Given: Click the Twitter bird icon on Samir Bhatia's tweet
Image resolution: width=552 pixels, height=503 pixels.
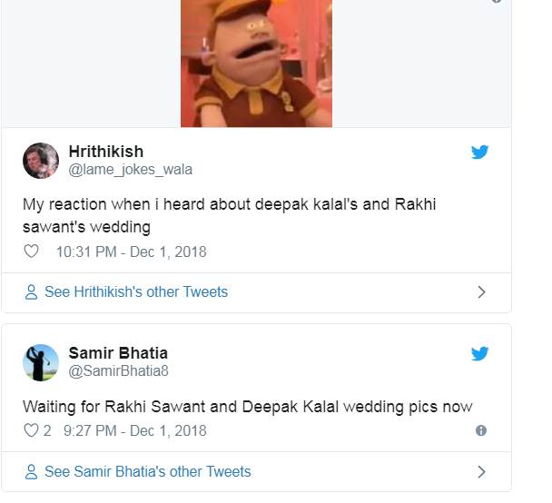Looking at the screenshot, I should point(480,353).
